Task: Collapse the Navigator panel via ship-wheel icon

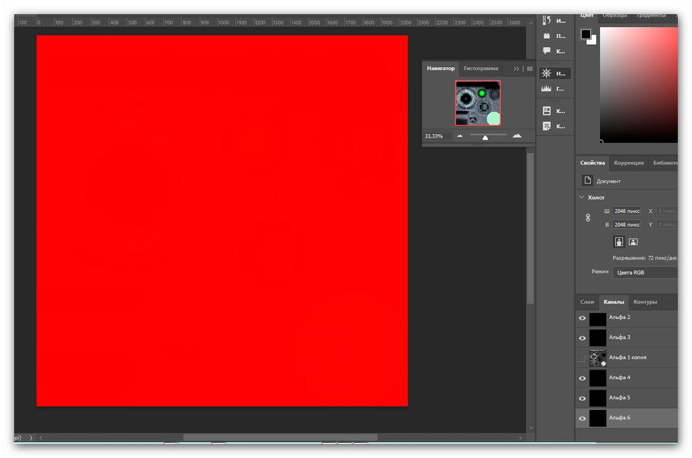Action: tap(547, 73)
